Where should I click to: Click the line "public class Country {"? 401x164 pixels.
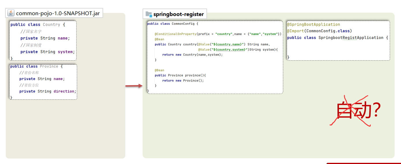point(38,25)
